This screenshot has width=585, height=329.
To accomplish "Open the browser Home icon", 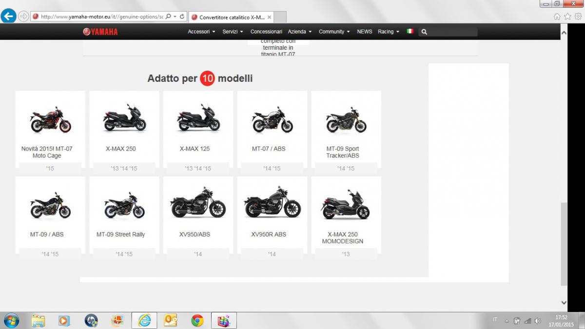I will (557, 16).
